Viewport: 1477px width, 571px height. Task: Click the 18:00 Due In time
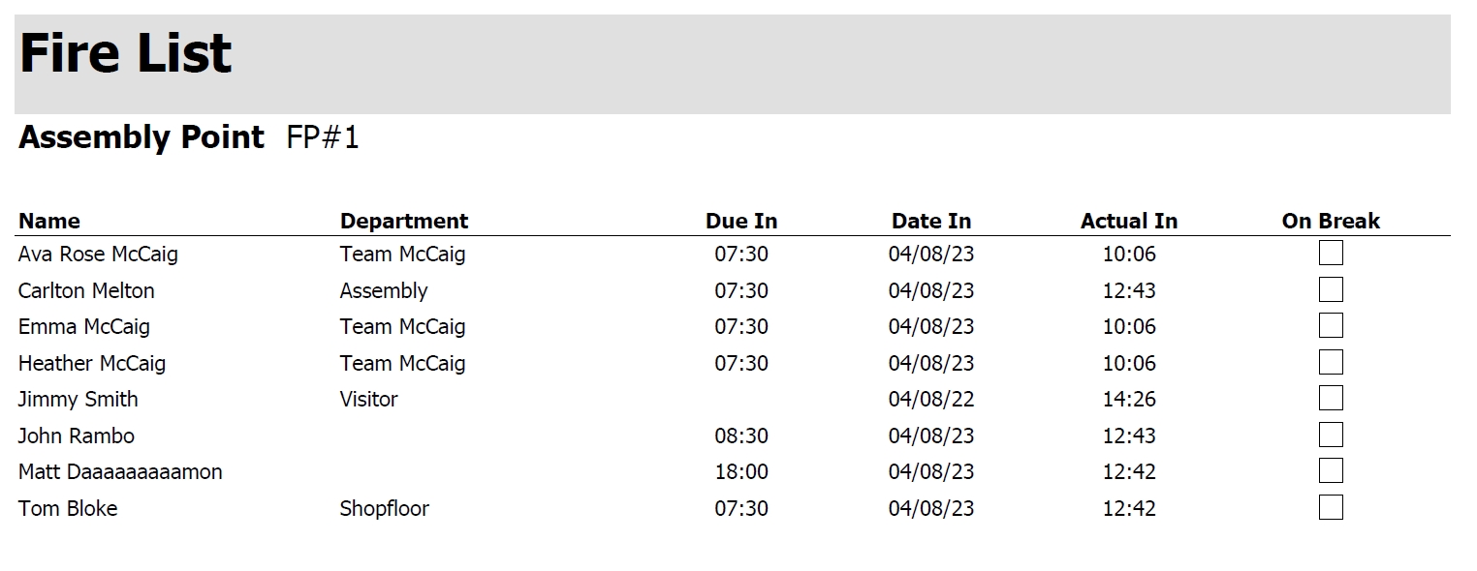coord(741,471)
